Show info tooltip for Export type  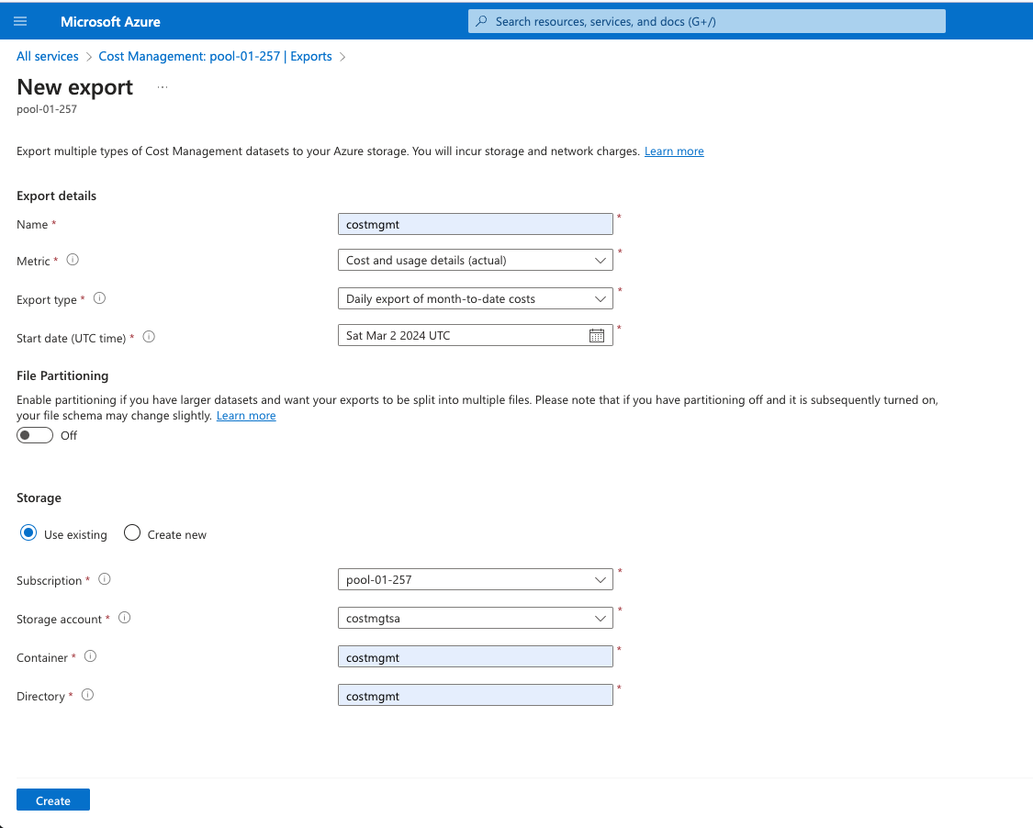click(x=99, y=297)
